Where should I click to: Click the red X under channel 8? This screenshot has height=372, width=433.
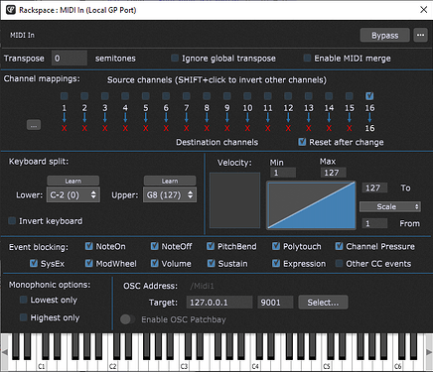click(207, 128)
